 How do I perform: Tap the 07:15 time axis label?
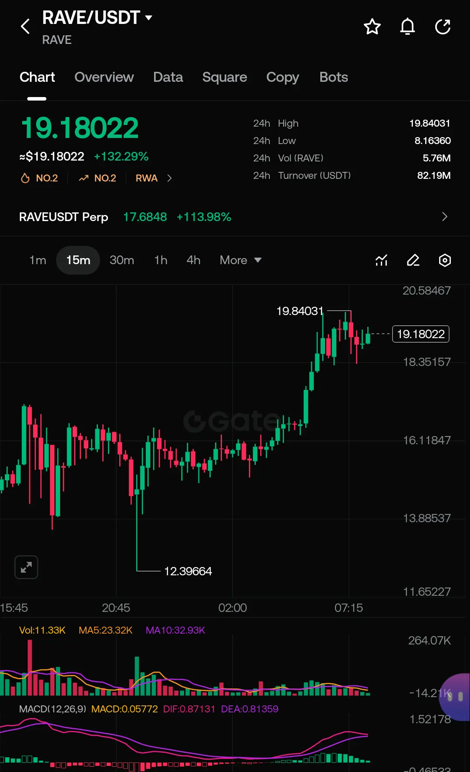click(349, 608)
